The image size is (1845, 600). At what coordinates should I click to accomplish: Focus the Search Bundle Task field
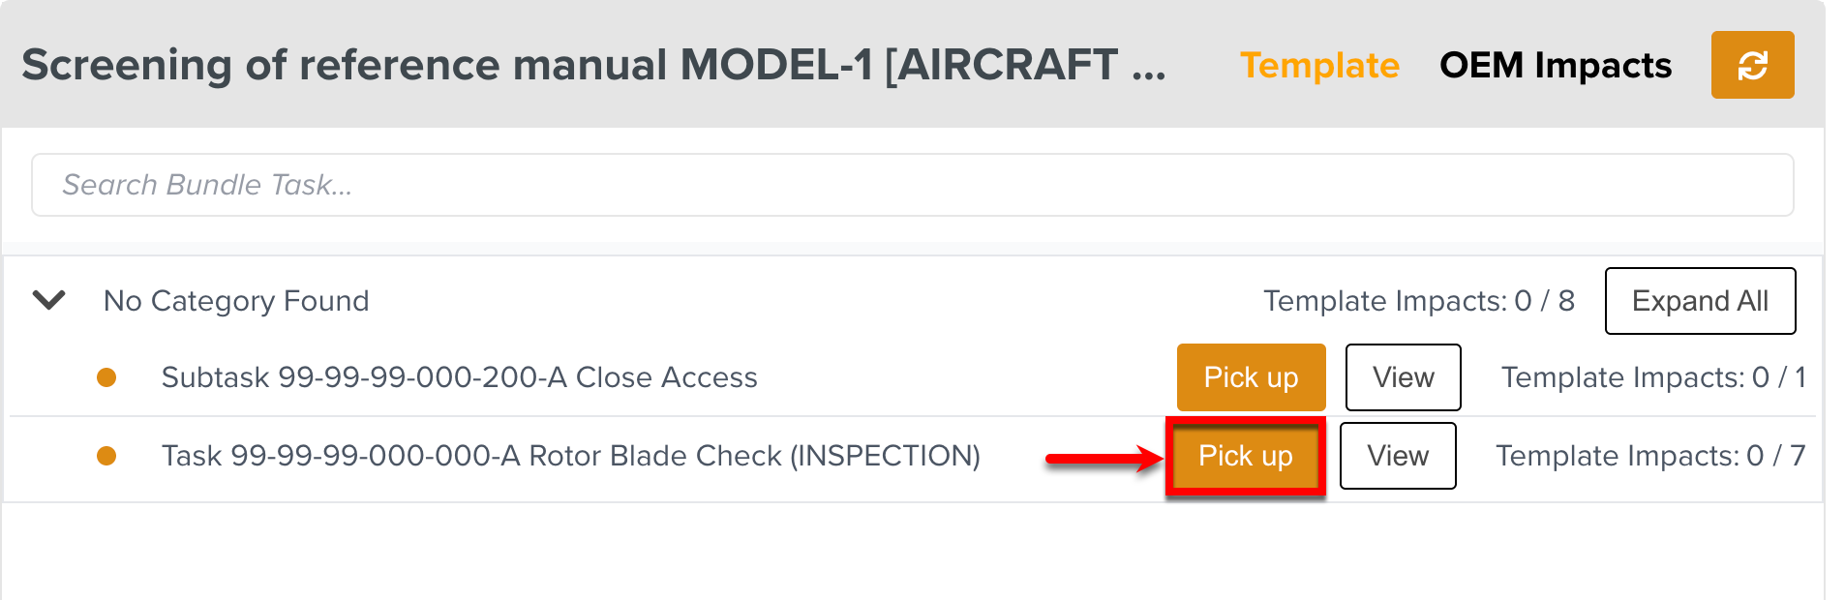coord(912,185)
